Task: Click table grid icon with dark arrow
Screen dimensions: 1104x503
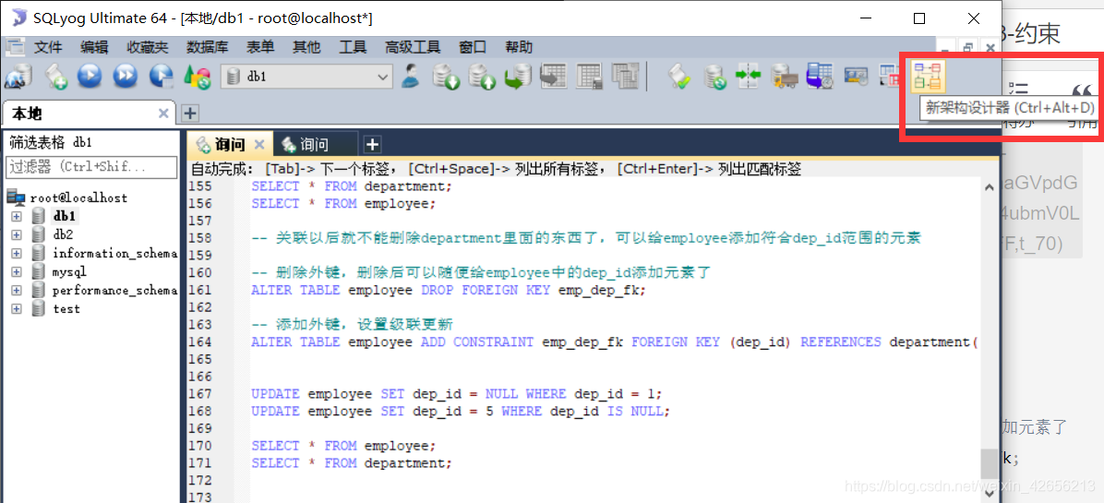Action: pos(554,76)
